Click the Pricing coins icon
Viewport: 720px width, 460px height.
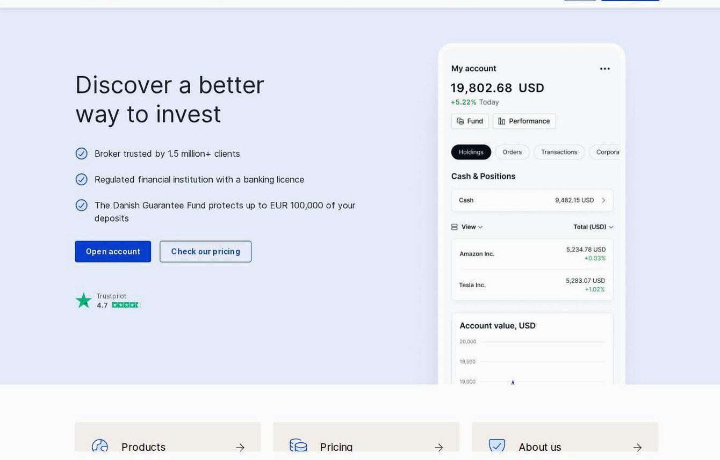click(298, 446)
